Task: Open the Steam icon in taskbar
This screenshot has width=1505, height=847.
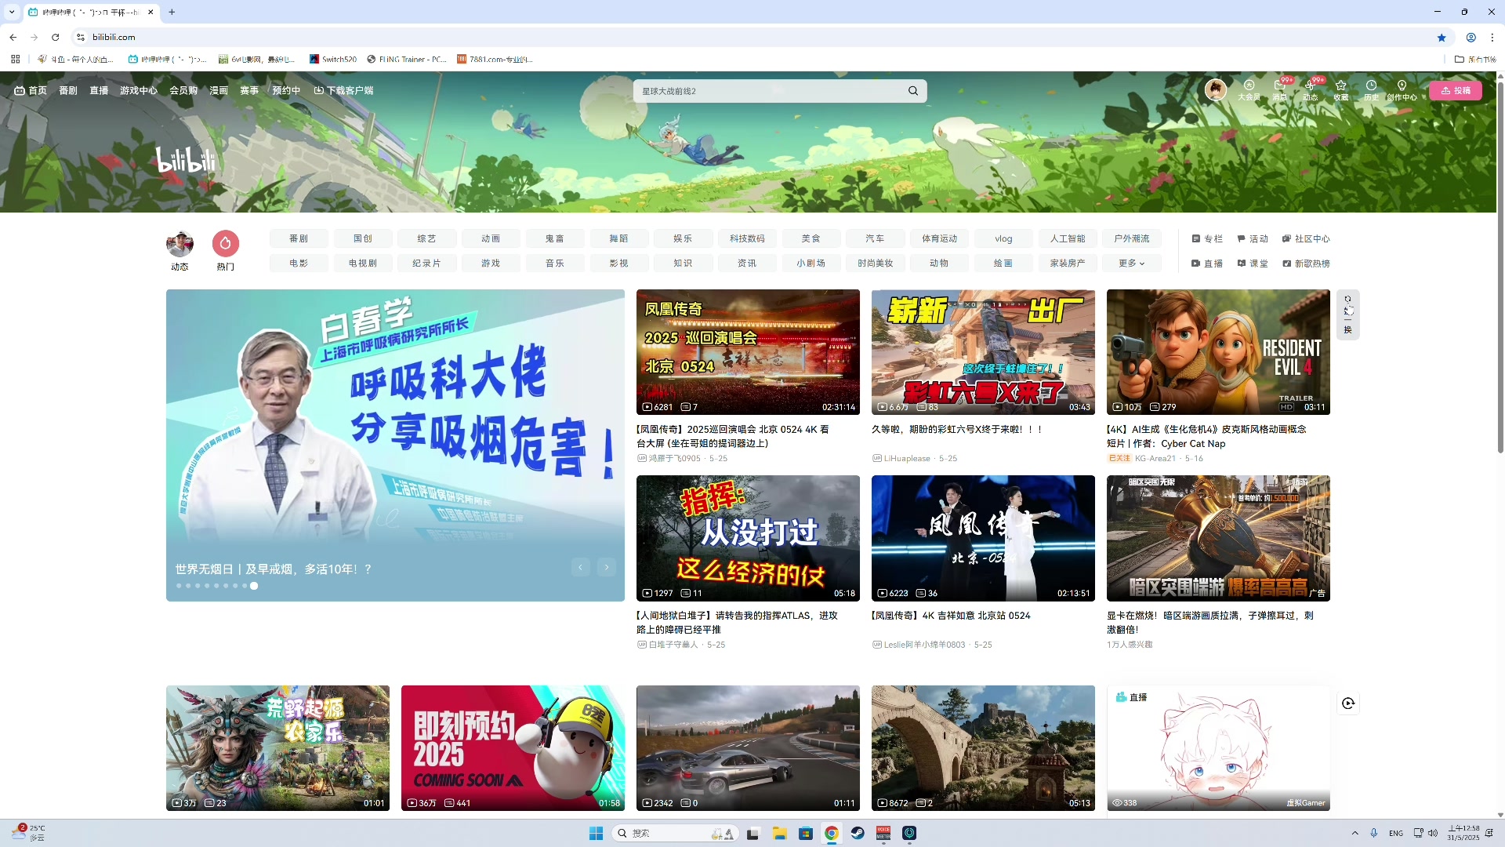Action: click(858, 833)
